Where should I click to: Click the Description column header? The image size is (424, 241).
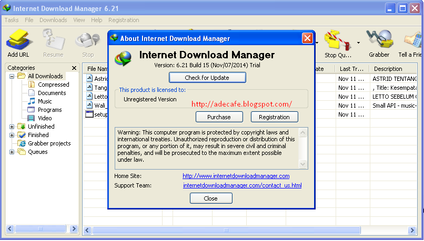[x=393, y=69]
